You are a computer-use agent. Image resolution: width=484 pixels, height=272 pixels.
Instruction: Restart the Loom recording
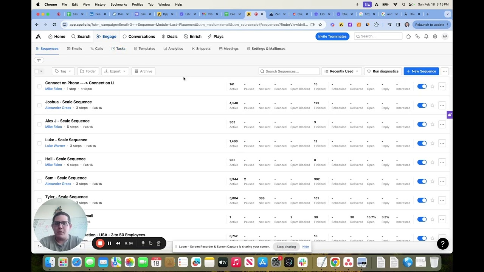pyautogui.click(x=150, y=243)
